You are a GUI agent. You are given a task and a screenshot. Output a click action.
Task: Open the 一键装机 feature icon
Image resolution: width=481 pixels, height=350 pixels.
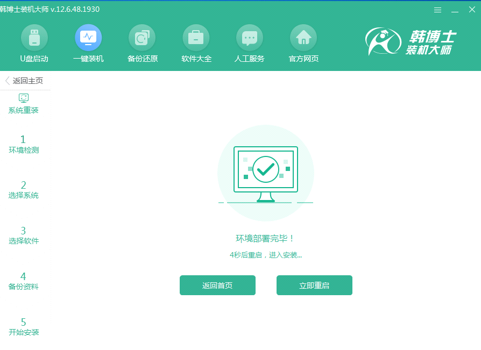[x=88, y=43]
